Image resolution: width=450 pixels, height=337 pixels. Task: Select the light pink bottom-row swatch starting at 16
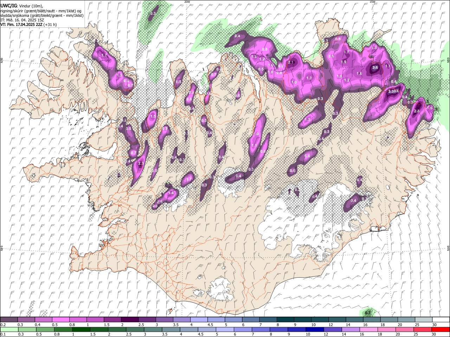369,329
